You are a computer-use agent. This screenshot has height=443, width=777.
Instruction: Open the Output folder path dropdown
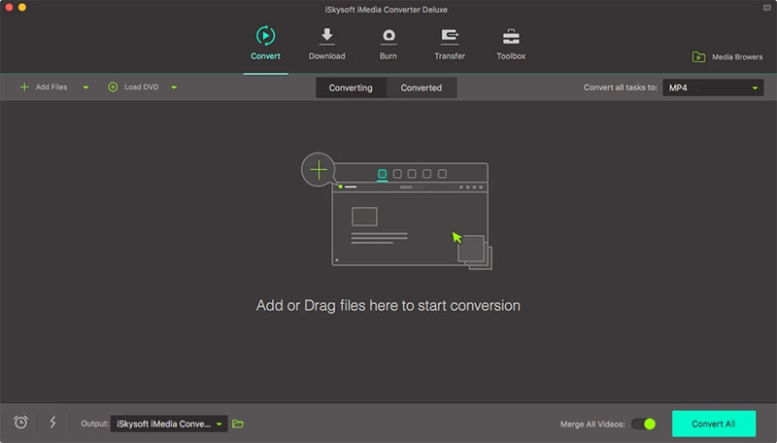(169, 424)
